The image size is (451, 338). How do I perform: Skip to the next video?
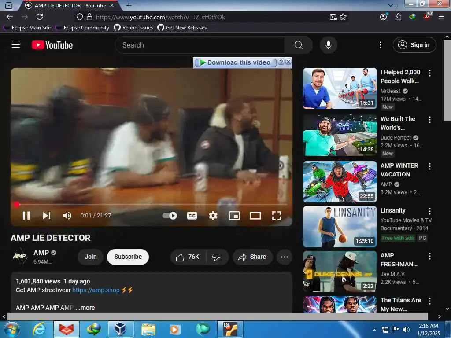[47, 216]
